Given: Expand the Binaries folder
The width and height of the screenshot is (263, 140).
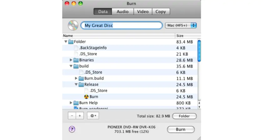Looking at the screenshot, I should pyautogui.click(x=71, y=60).
